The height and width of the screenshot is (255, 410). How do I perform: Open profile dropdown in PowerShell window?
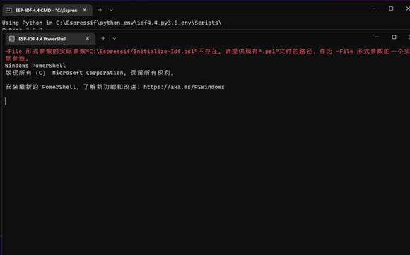115,38
